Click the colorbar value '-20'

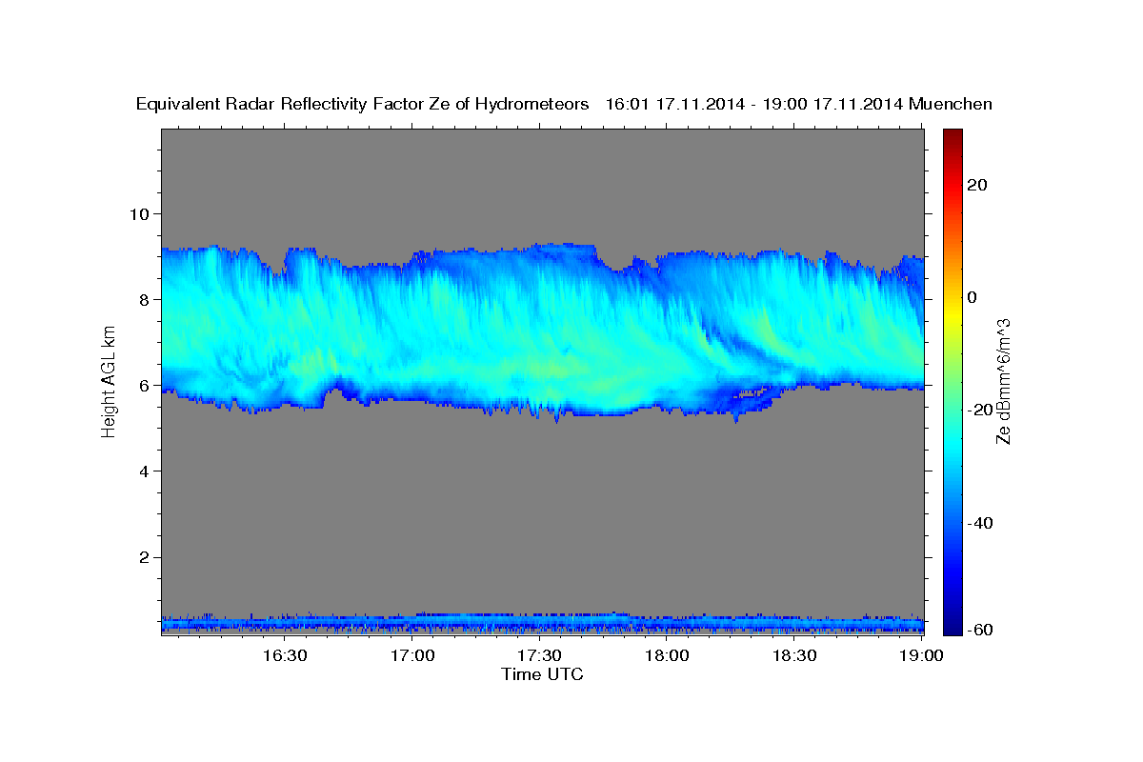(980, 410)
